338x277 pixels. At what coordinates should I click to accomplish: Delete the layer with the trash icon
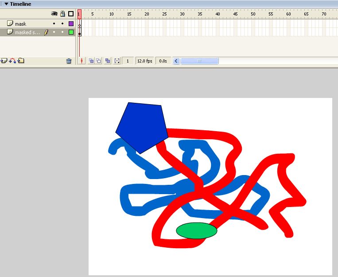tap(69, 61)
